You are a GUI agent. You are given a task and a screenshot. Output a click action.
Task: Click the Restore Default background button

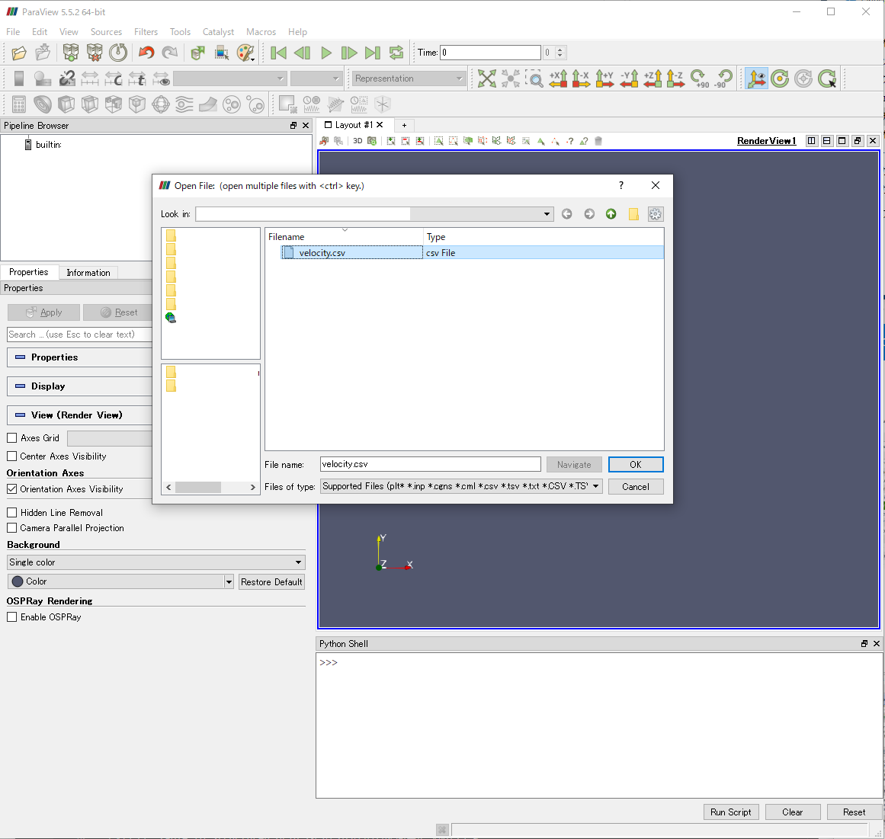click(x=271, y=581)
